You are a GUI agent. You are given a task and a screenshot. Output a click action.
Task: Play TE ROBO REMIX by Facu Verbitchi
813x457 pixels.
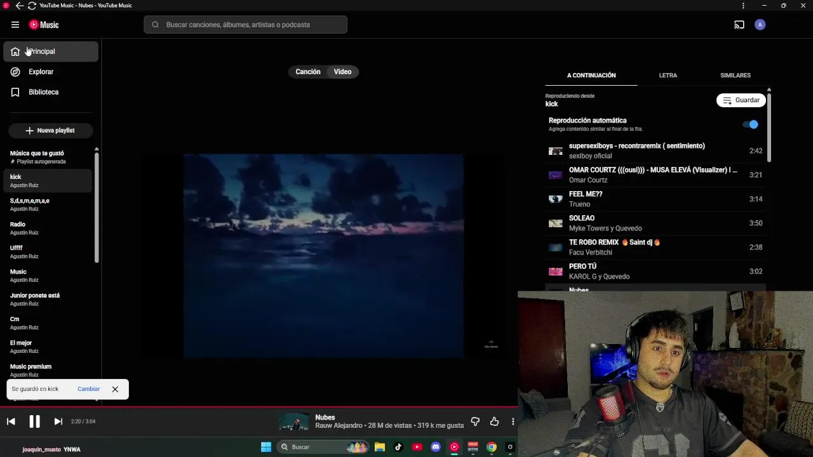point(655,248)
